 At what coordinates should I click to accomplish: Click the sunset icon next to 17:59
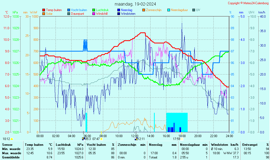(x=182, y=139)
